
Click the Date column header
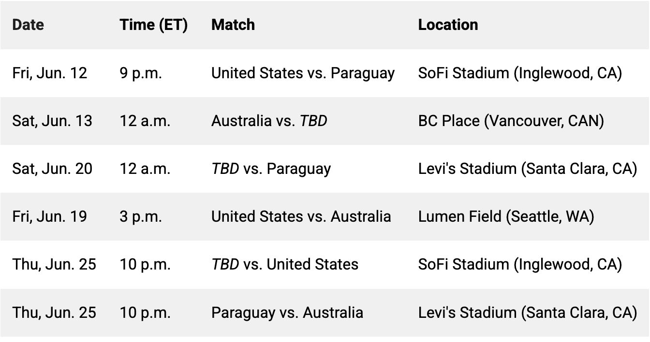tap(28, 25)
